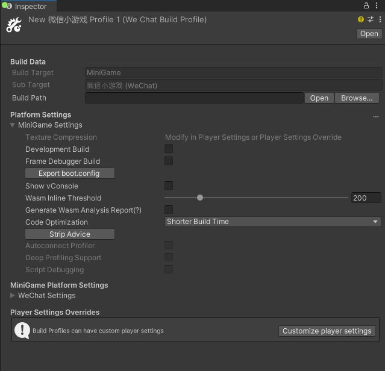Enable the Development Build checkbox

[169, 149]
